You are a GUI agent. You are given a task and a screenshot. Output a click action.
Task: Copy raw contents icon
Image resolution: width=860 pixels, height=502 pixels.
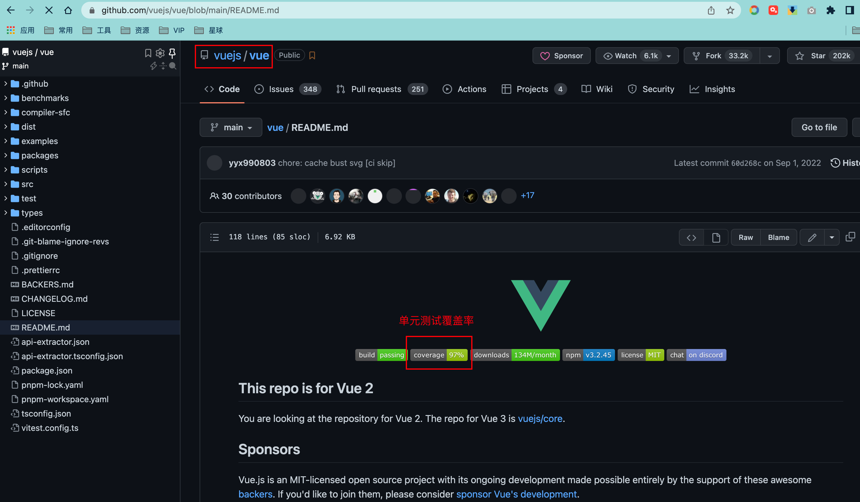coord(850,237)
